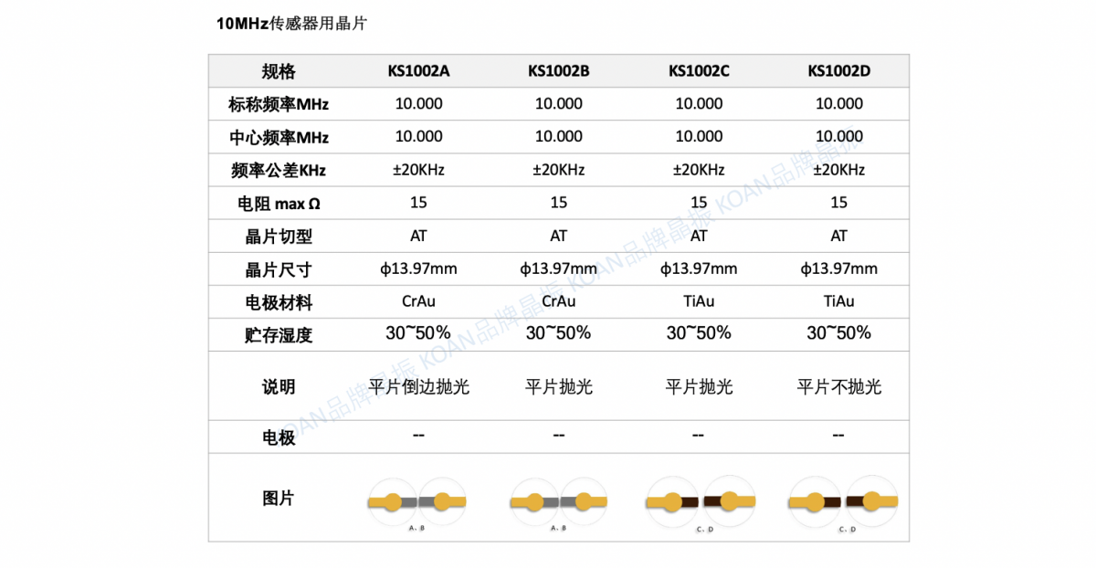Click the 规格 header cell
This screenshot has height=568, width=1096.
pos(279,71)
